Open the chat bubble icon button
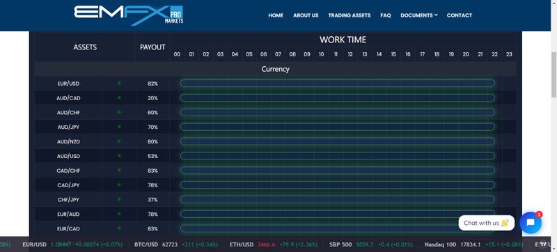Image resolution: width=557 pixels, height=252 pixels. [x=531, y=223]
